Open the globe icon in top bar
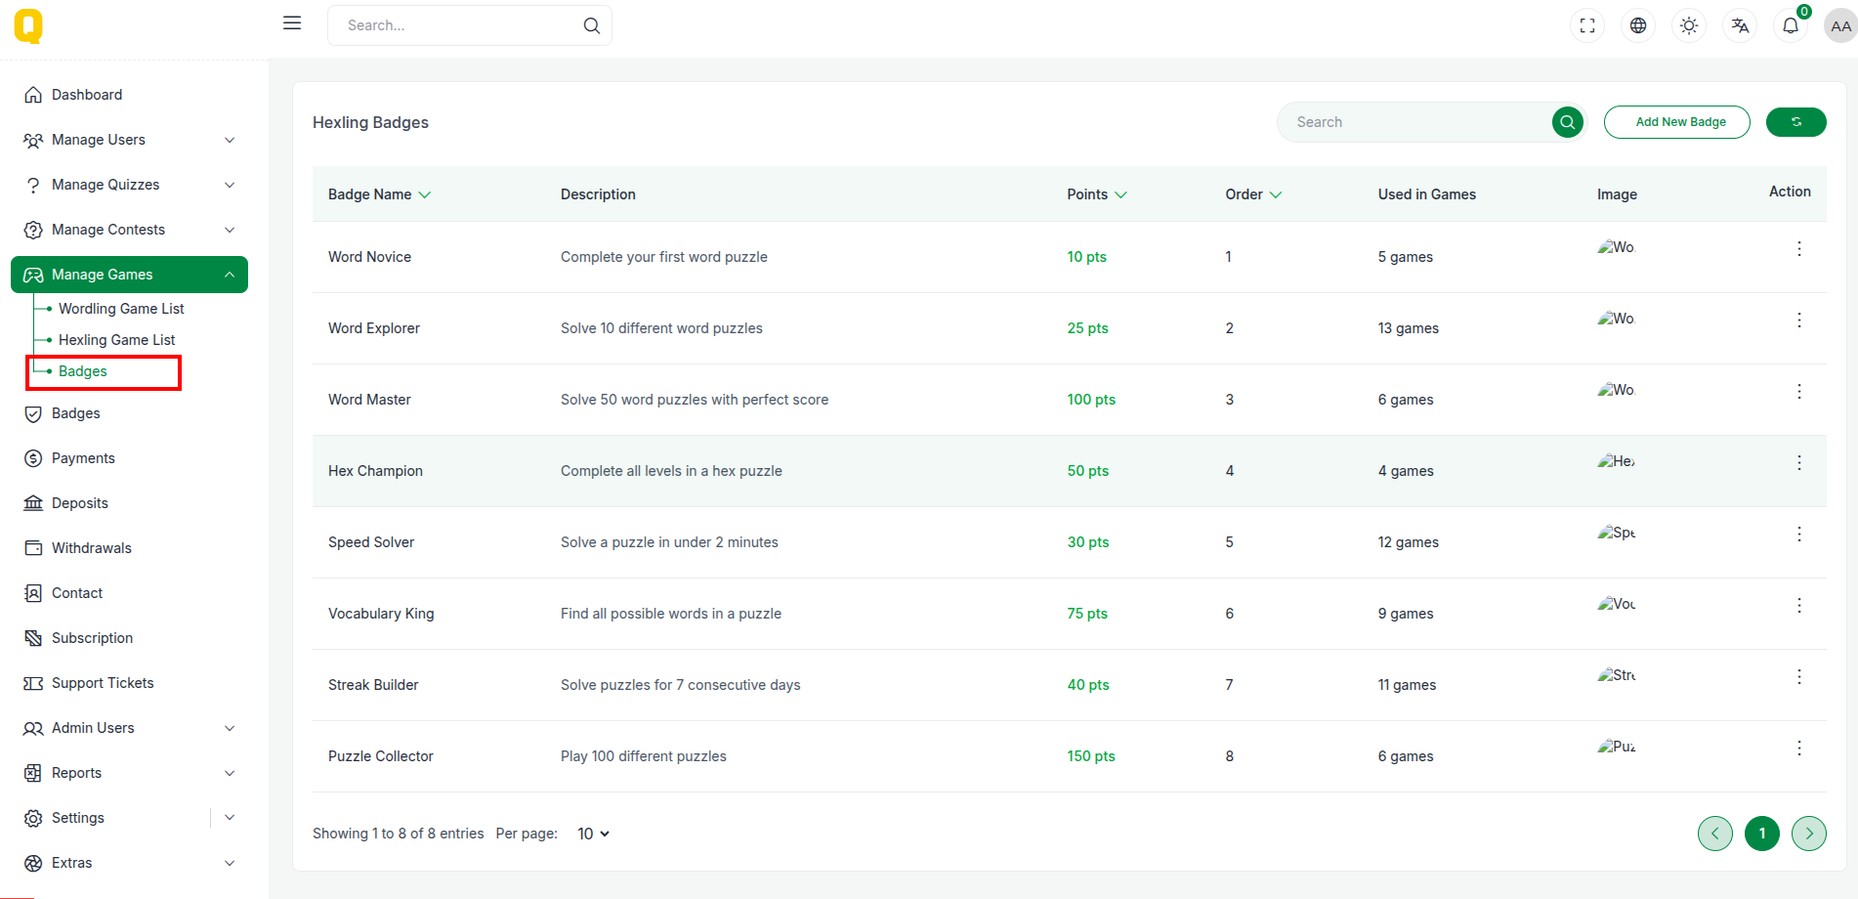This screenshot has width=1858, height=899. tap(1638, 26)
